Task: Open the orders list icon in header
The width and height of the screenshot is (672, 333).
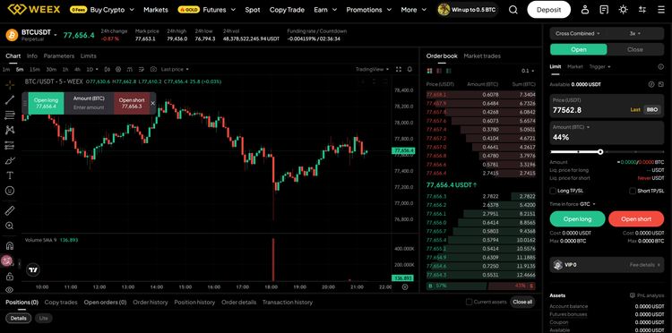Action: (604, 10)
